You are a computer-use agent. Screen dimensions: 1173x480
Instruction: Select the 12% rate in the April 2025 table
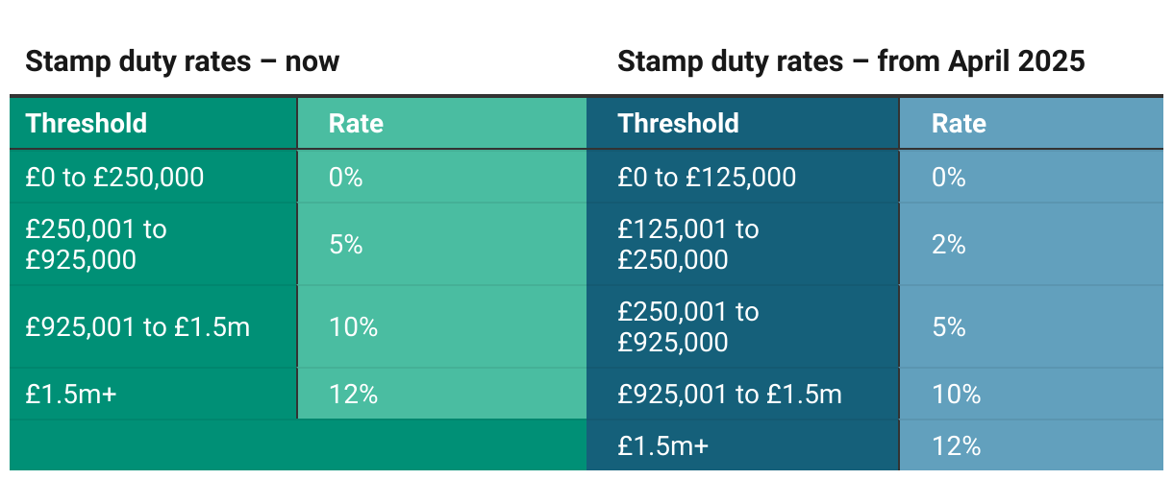[x=956, y=445]
